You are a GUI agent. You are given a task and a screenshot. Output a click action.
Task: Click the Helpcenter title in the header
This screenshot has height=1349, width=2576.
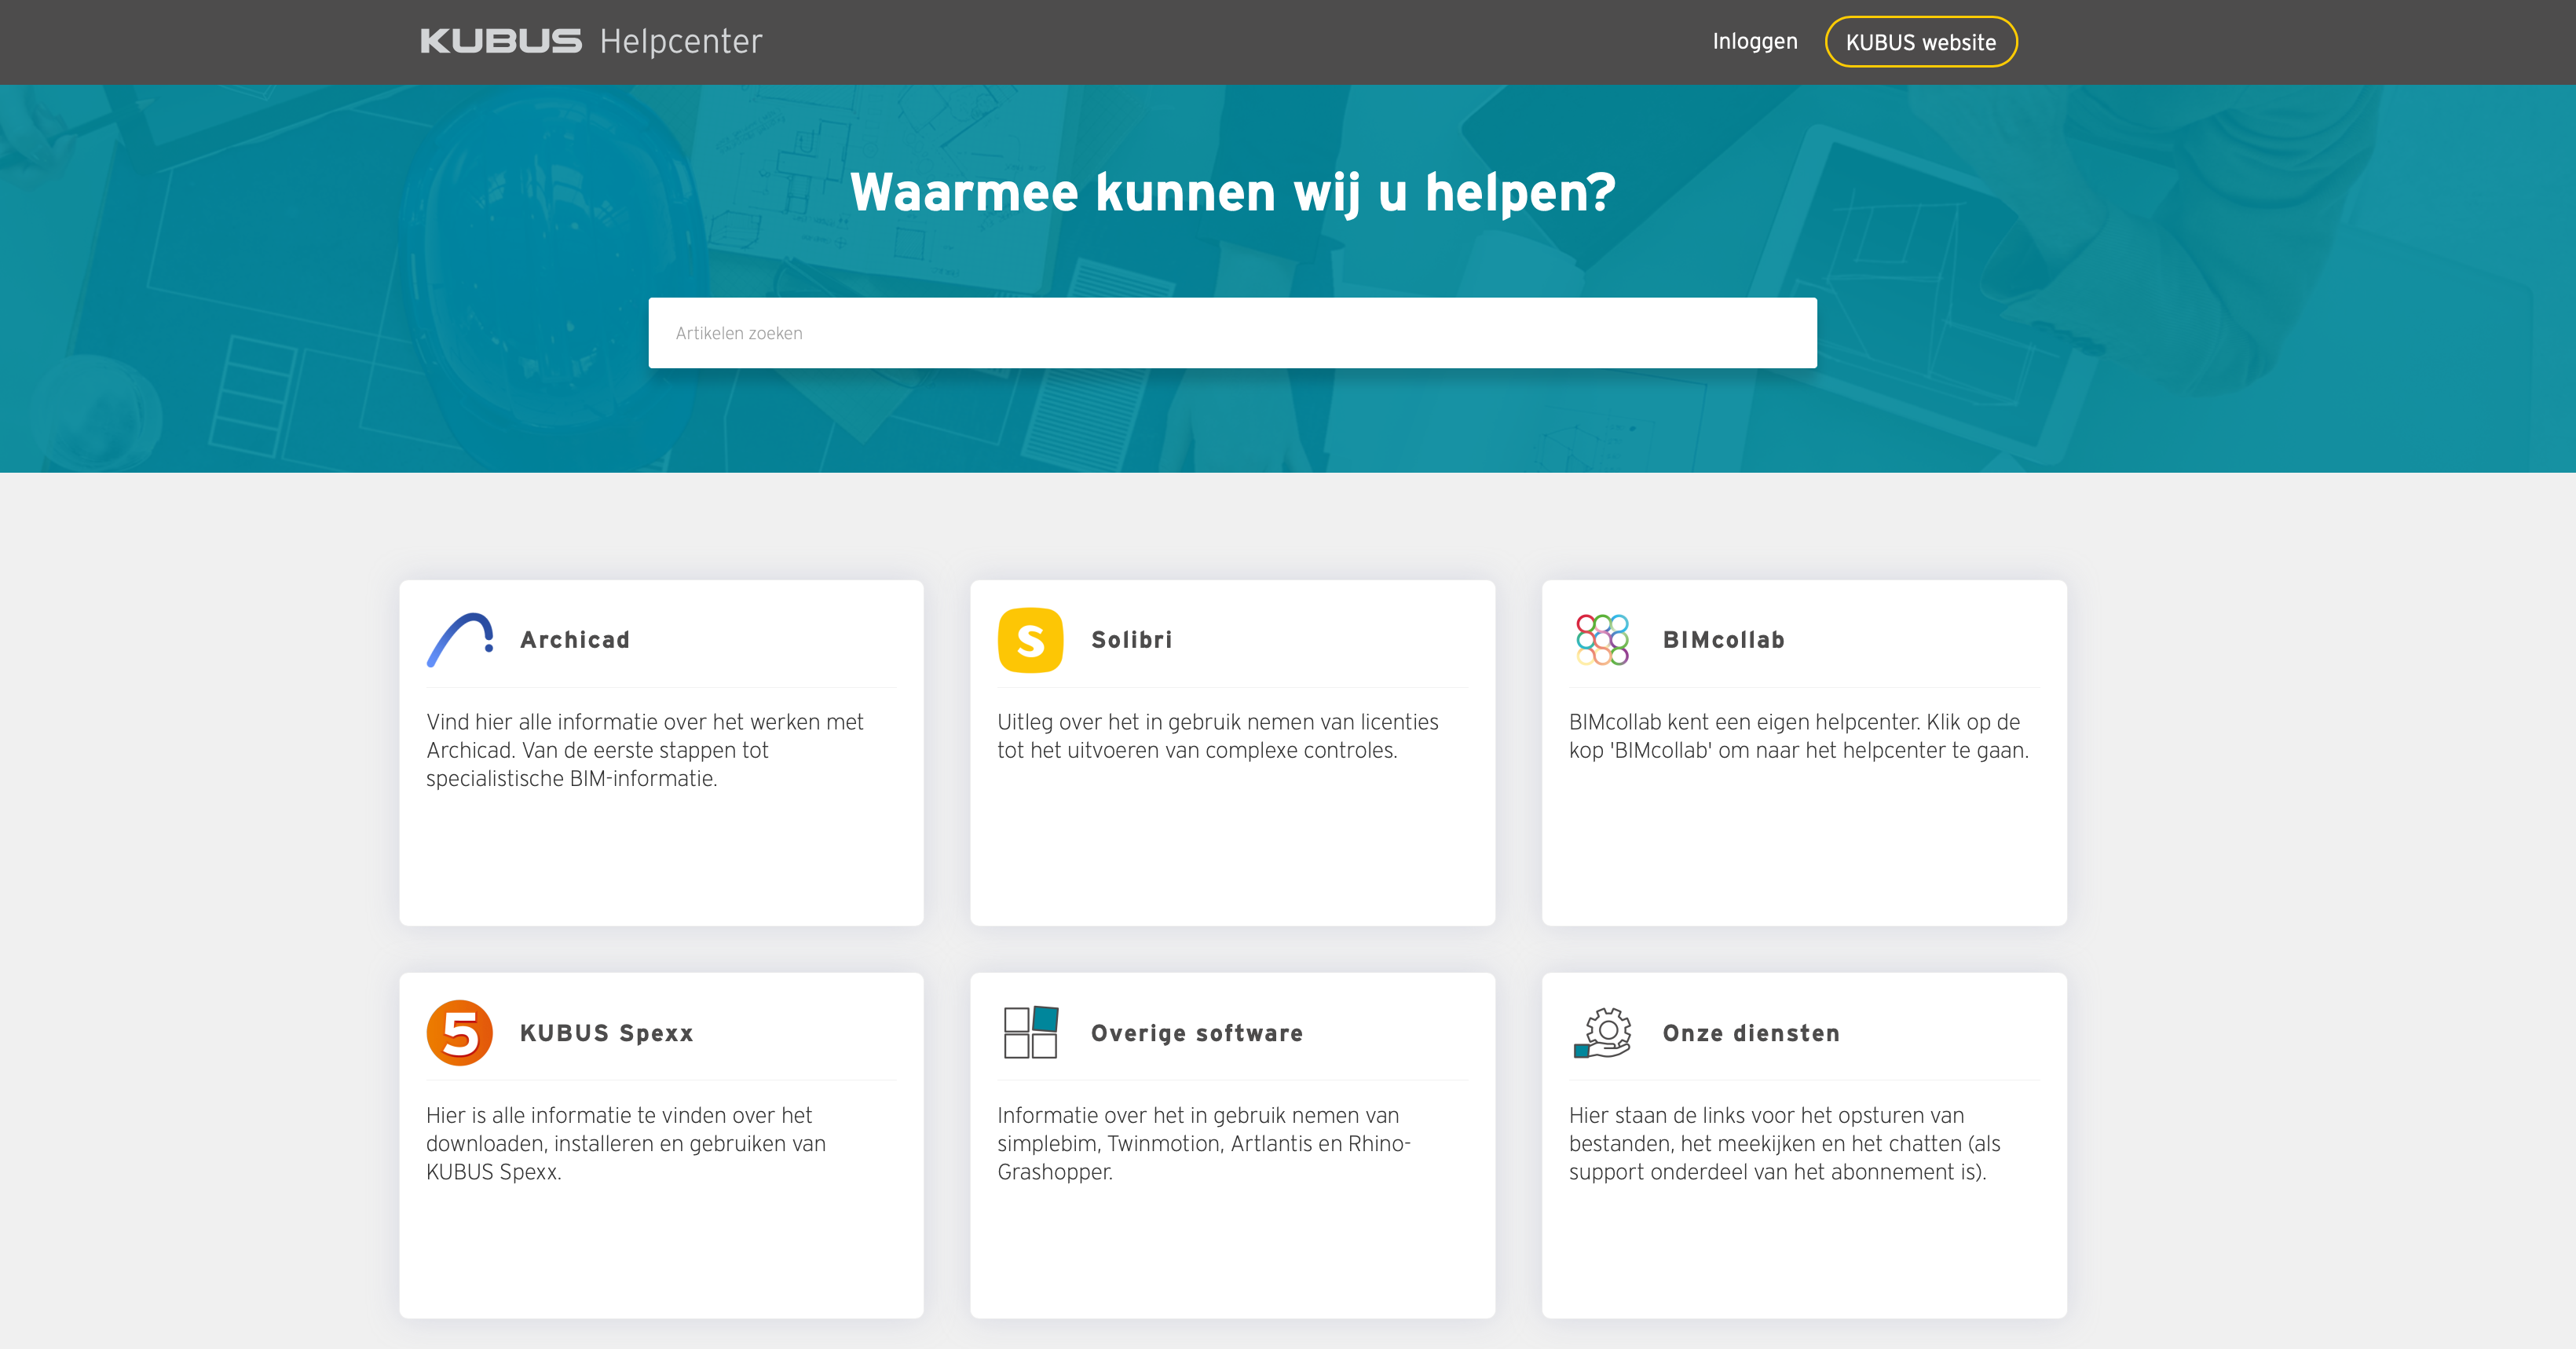(681, 41)
